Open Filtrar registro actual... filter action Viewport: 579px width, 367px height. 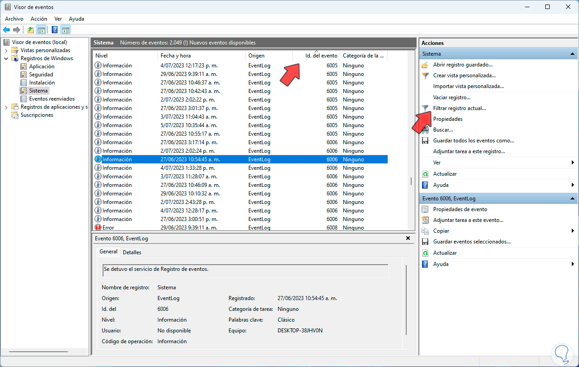pyautogui.click(x=459, y=108)
